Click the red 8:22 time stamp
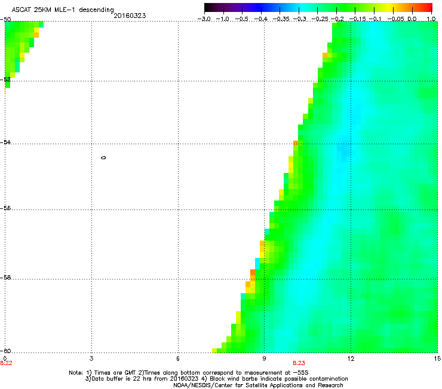 6,363
